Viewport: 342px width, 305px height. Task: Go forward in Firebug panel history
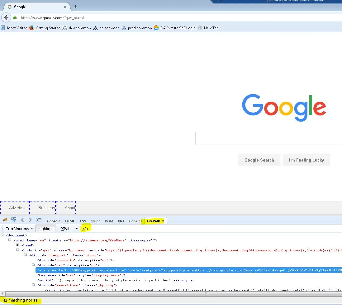30,220
